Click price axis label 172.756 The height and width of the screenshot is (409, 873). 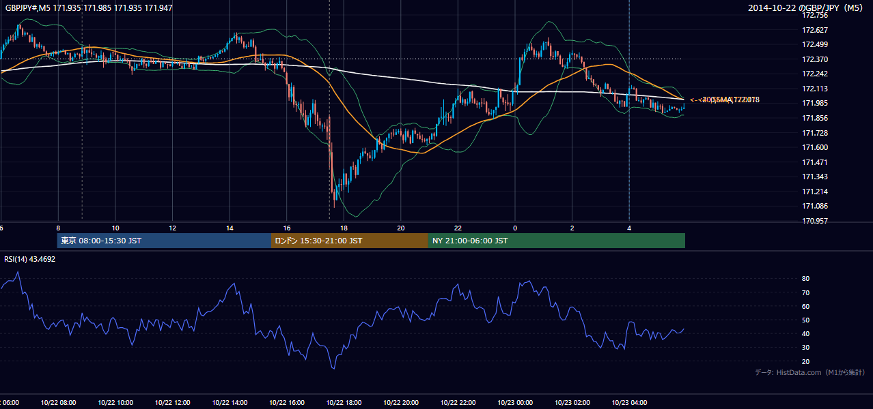(x=814, y=15)
